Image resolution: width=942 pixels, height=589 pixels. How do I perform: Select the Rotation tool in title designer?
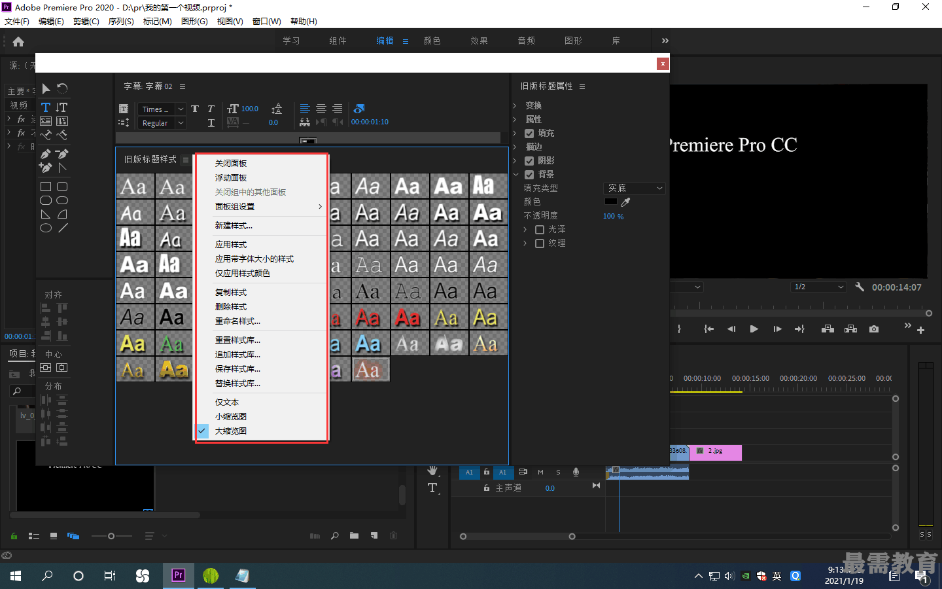(62, 88)
